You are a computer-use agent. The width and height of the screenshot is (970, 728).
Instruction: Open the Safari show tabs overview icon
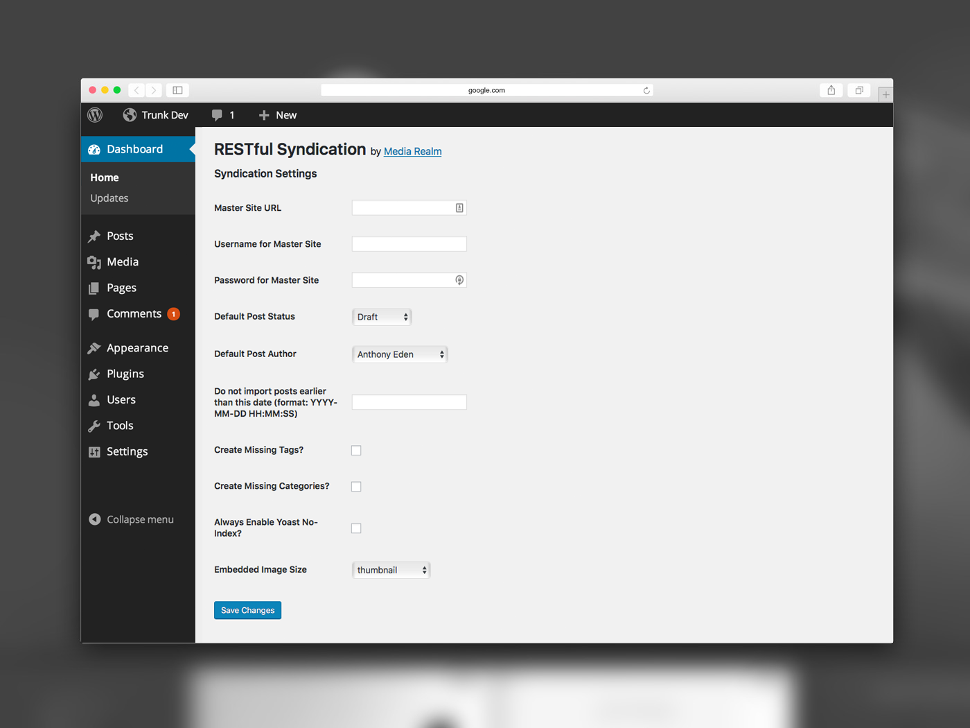click(859, 90)
